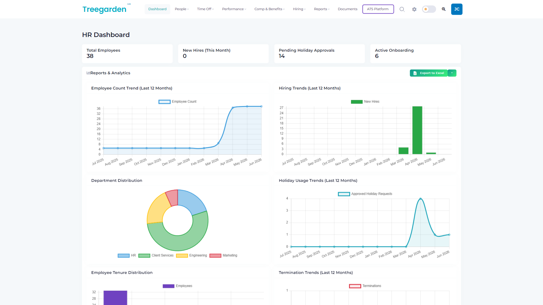Click the Jun 2026 employee count data point
The width and height of the screenshot is (543, 305).
pyautogui.click(x=262, y=106)
